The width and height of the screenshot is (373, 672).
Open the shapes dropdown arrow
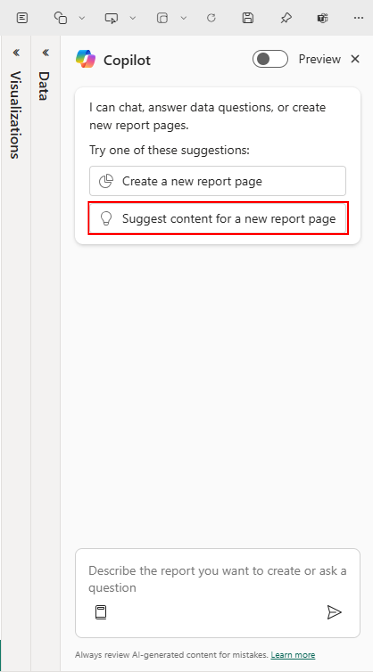click(x=82, y=18)
